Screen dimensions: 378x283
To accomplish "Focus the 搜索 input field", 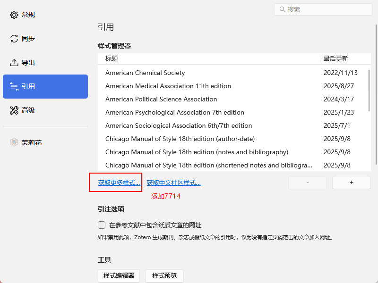I will click(x=323, y=9).
